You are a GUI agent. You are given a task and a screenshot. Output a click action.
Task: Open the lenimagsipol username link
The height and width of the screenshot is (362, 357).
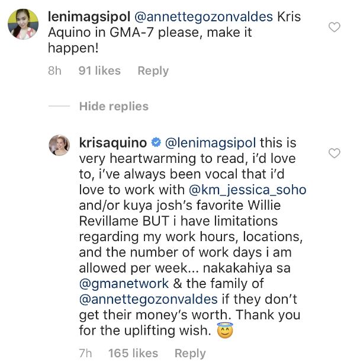tap(89, 17)
